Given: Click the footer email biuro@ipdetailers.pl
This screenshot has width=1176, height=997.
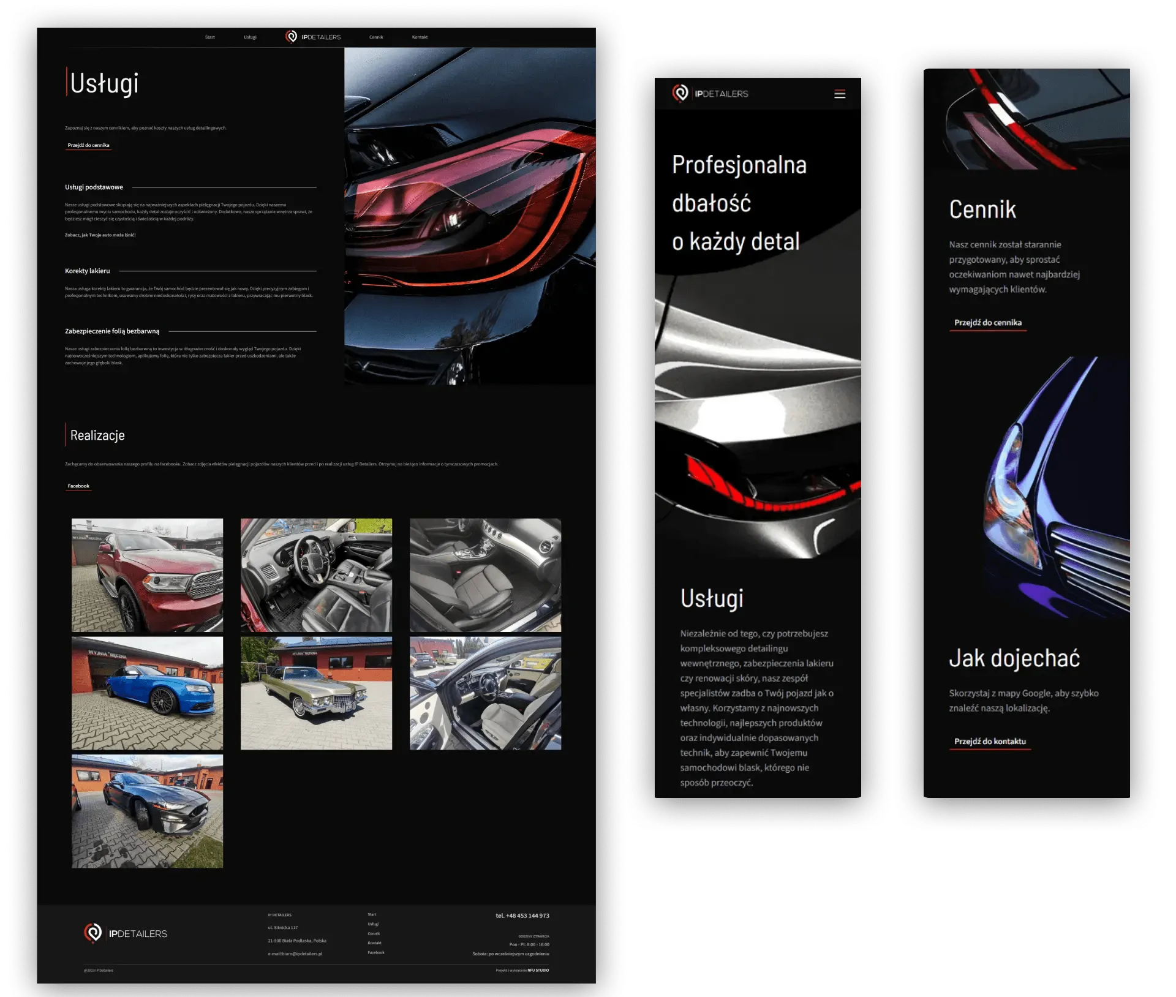Looking at the screenshot, I should point(301,954).
